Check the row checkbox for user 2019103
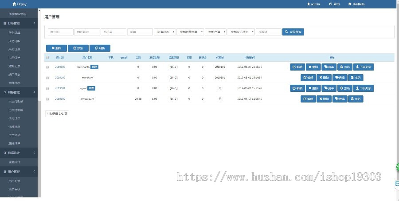Viewport: 399px width, 201px height. coord(47,67)
